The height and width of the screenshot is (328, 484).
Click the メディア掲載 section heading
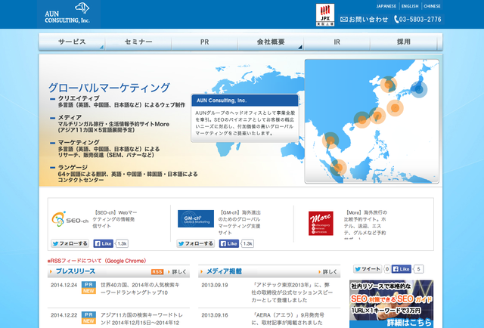click(x=224, y=271)
